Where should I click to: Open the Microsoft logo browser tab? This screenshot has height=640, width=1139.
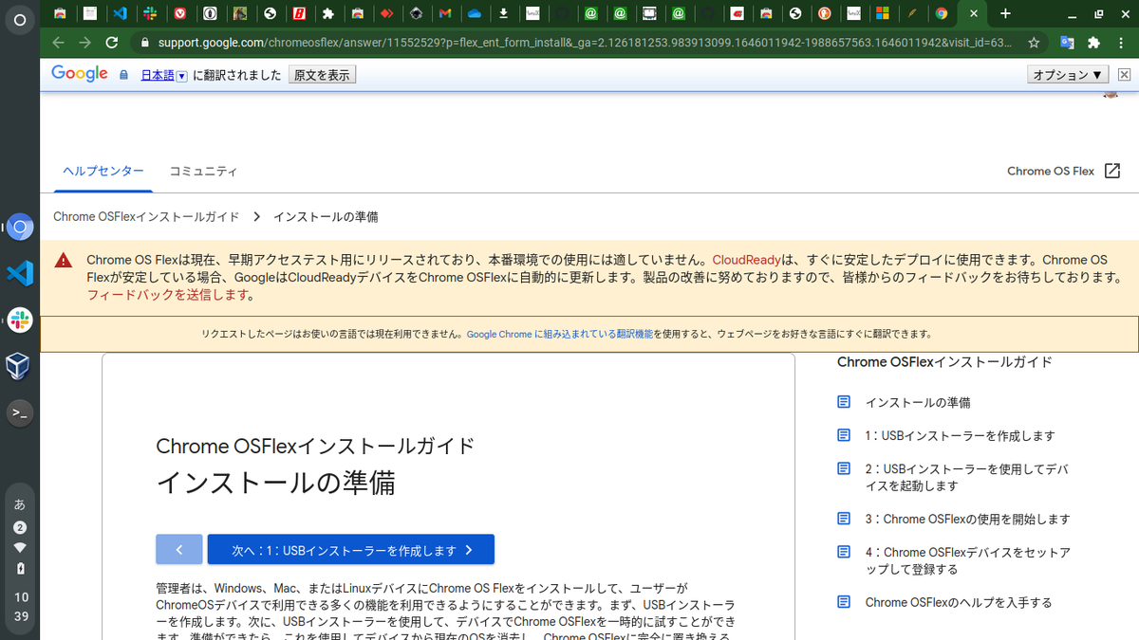click(883, 13)
